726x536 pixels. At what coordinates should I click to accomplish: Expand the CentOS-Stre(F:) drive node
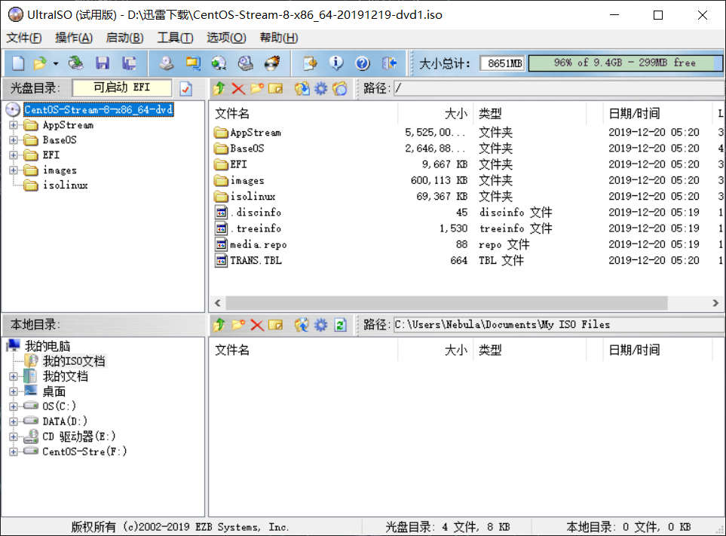pyautogui.click(x=14, y=452)
